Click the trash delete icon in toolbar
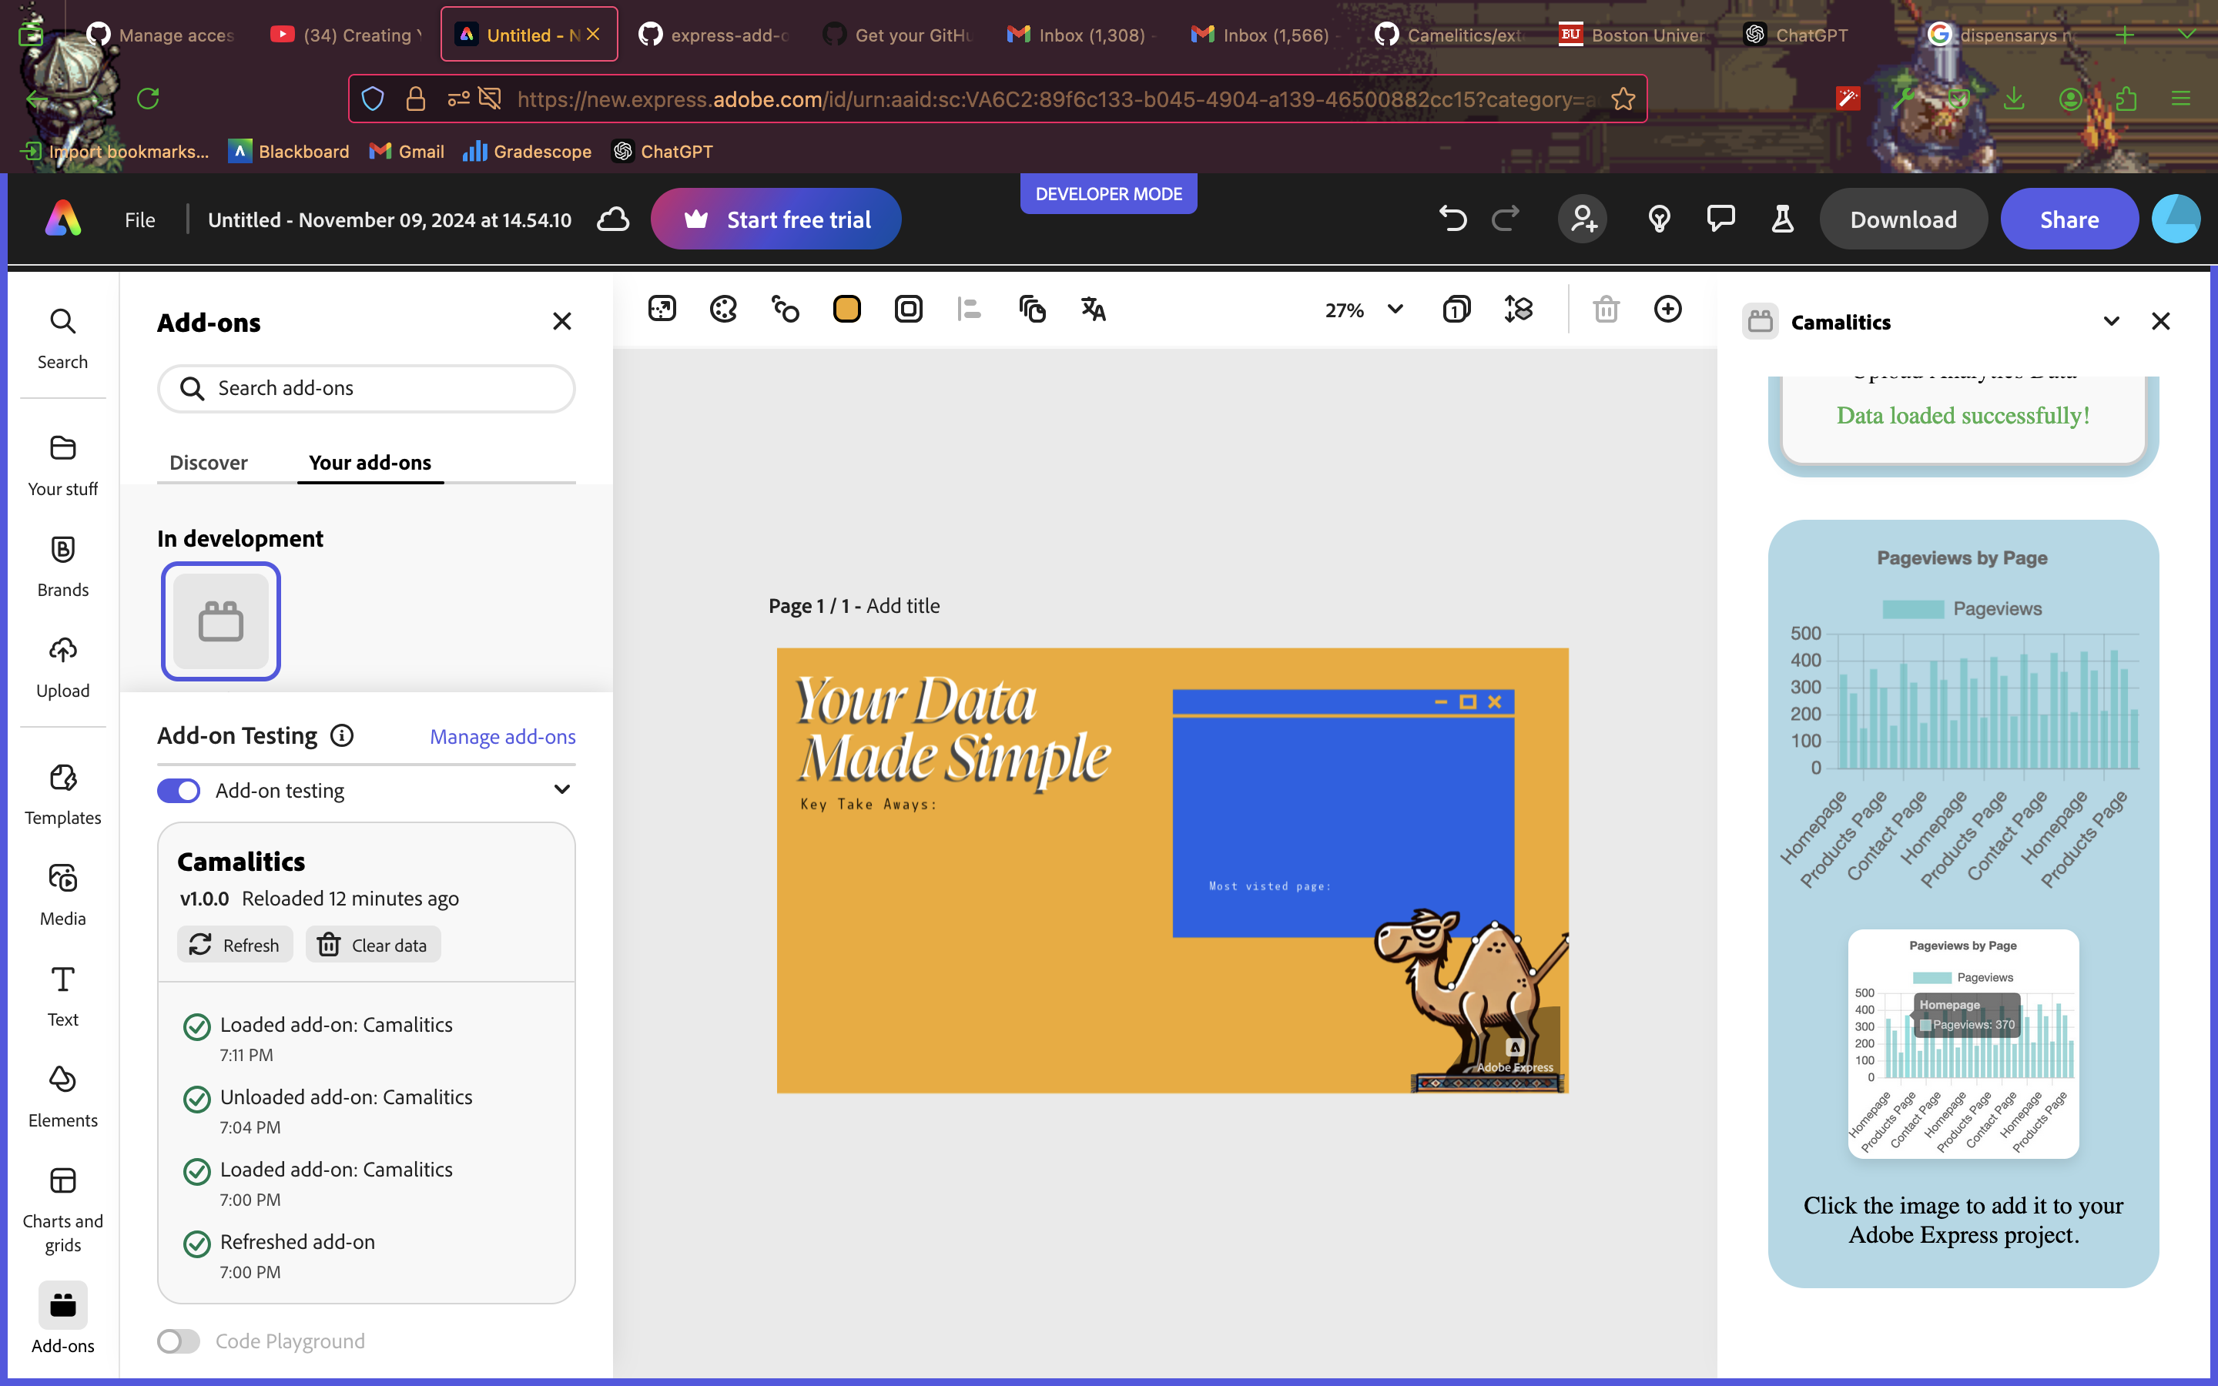Image resolution: width=2218 pixels, height=1386 pixels. pos(1606,310)
